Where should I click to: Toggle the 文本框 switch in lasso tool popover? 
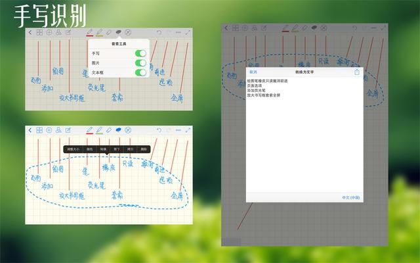point(140,72)
